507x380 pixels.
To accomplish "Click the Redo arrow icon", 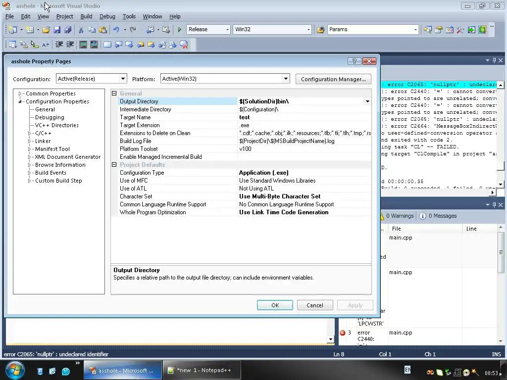I will point(133,30).
